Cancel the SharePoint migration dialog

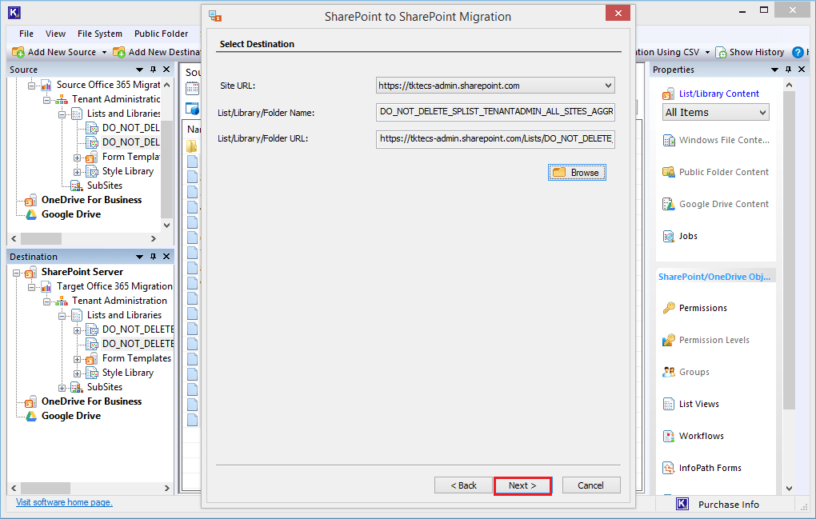tap(590, 485)
